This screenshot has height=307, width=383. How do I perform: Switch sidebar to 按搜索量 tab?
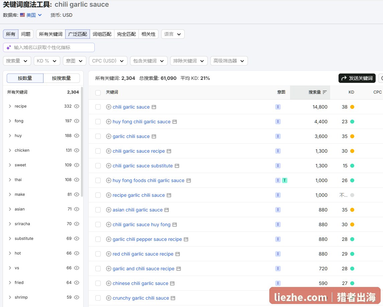pos(61,78)
